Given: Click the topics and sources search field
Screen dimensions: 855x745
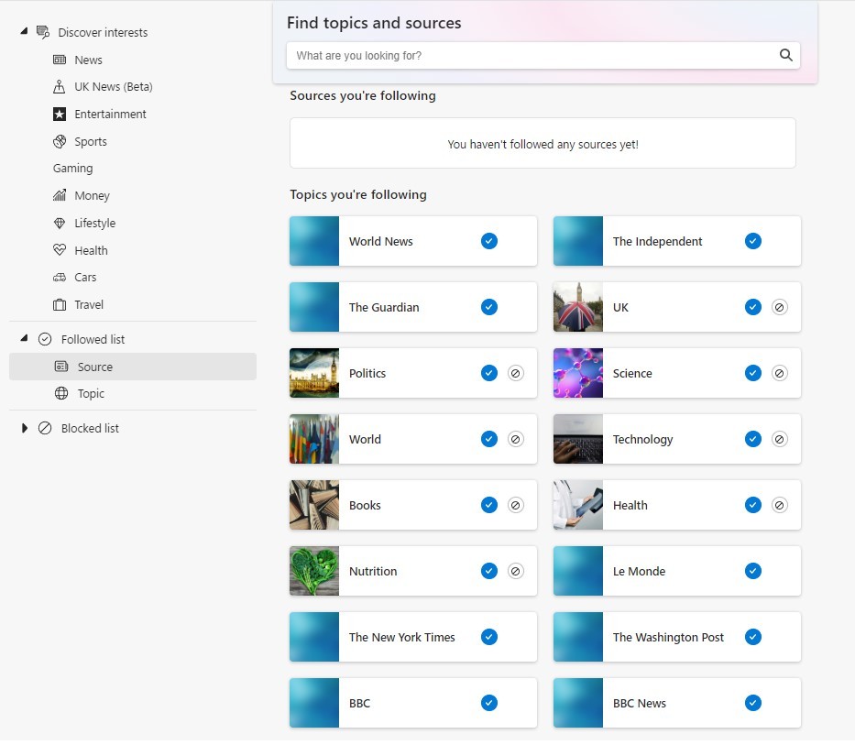Looking at the screenshot, I should pos(543,56).
